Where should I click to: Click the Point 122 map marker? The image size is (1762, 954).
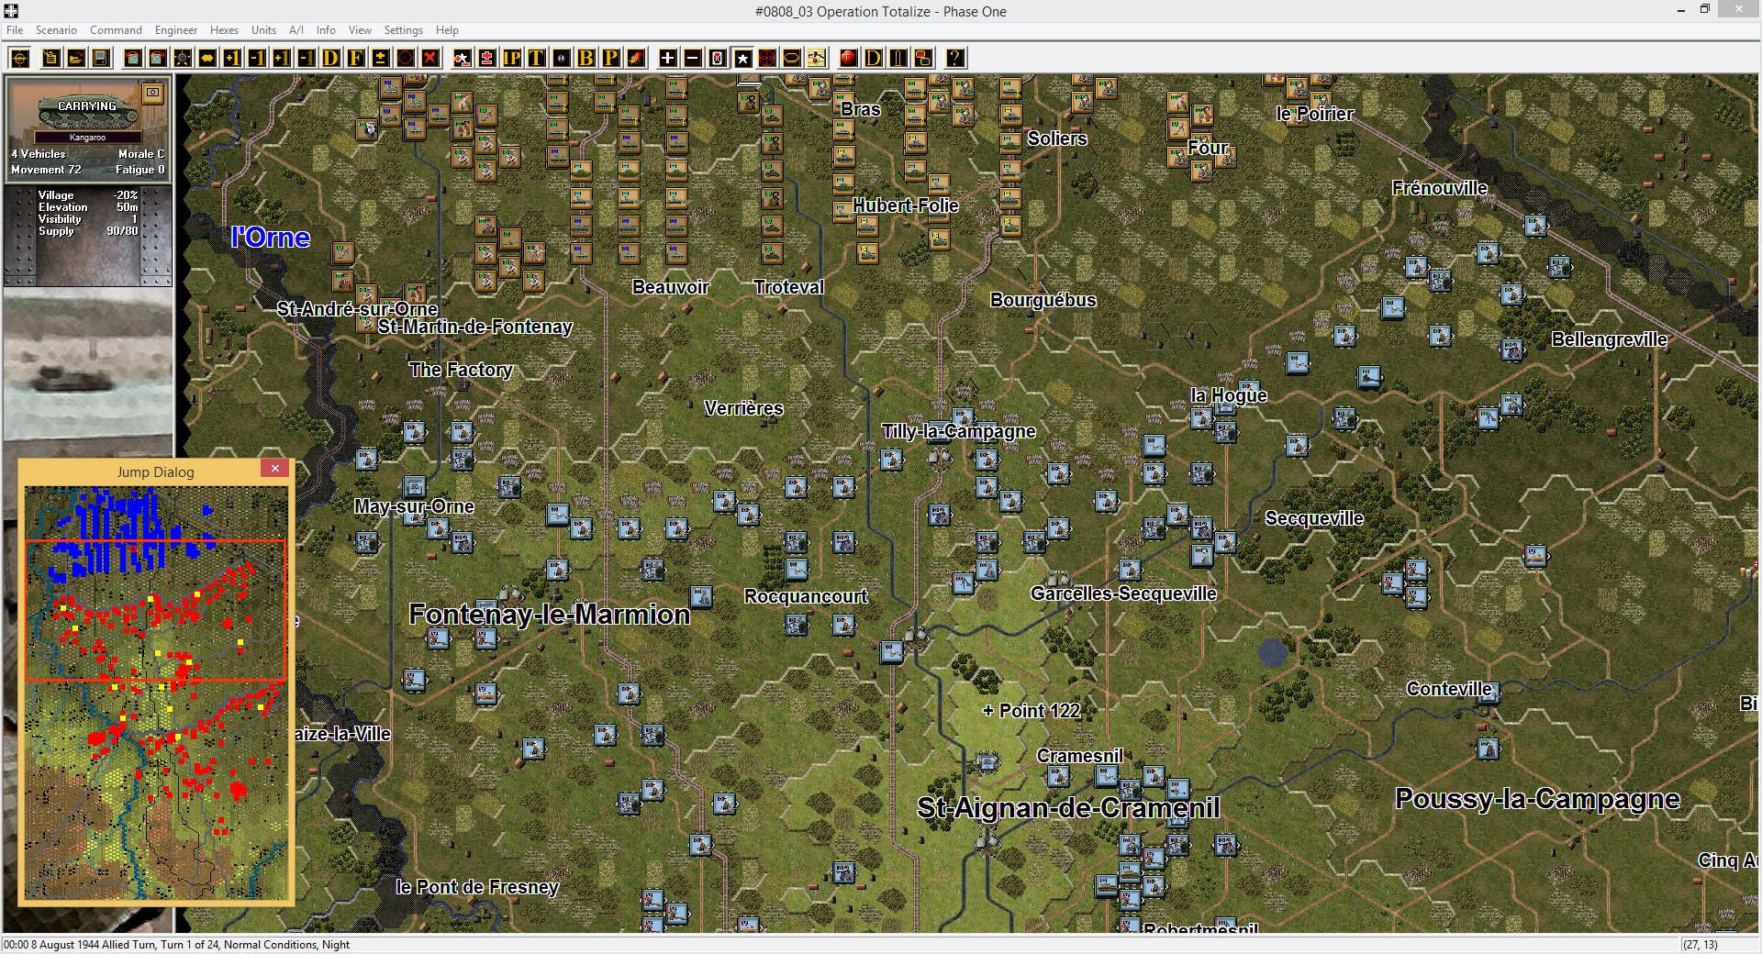pos(1032,711)
